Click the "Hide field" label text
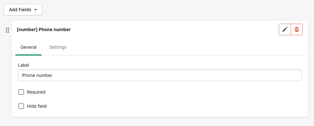This screenshot has height=126, width=314. pos(37,106)
